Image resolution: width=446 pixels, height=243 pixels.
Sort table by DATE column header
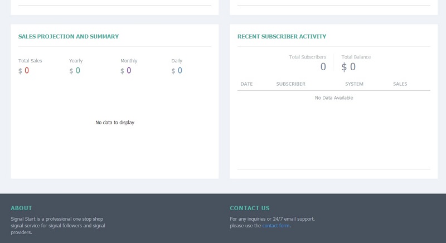(246, 84)
